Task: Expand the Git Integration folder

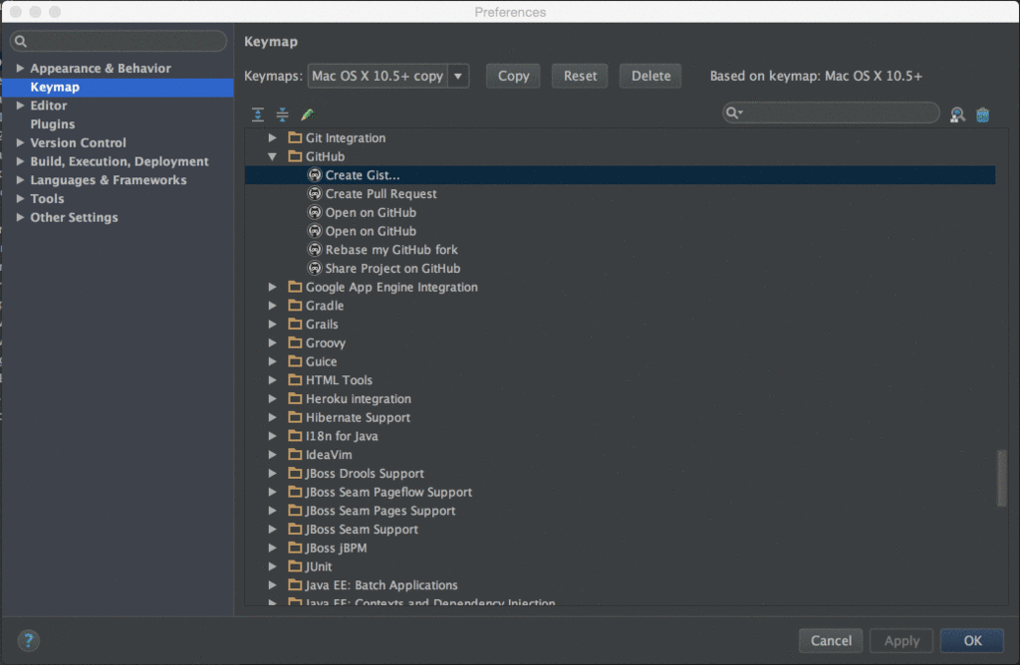Action: (x=273, y=137)
